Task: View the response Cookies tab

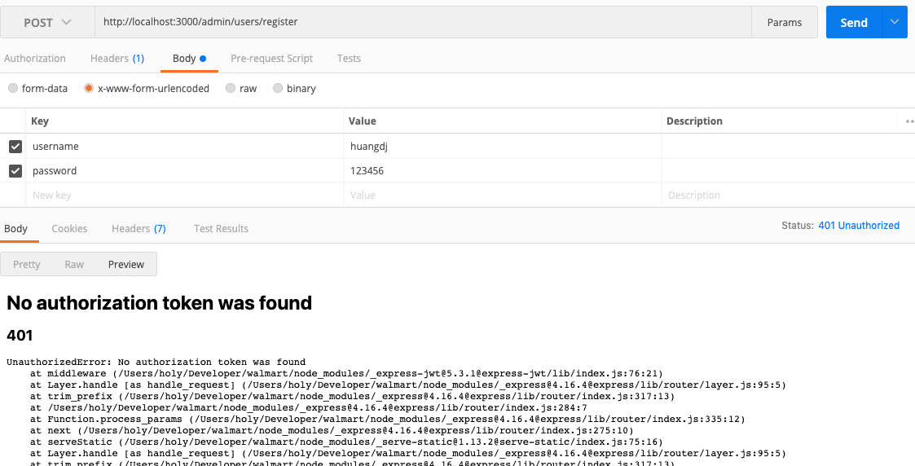Action: (69, 229)
